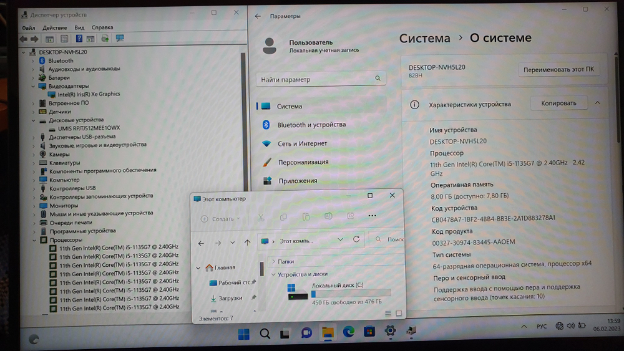Click scan for hardware changes monitor icon
Screen dimensions: 624x351
[x=120, y=38]
